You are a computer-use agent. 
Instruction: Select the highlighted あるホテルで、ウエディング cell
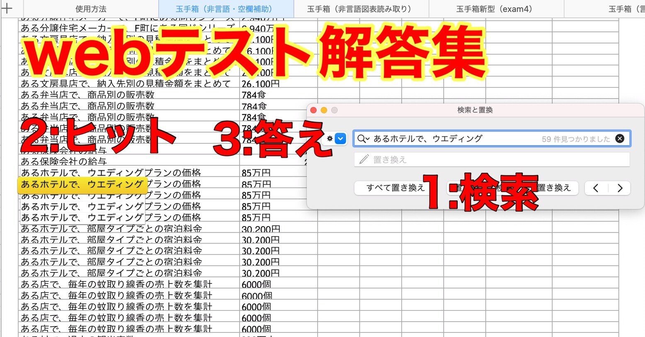pyautogui.click(x=82, y=185)
